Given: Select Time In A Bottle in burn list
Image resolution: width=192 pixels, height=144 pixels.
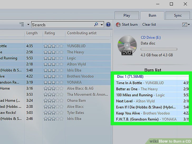Looking at the screenshot, I should coord(151,83).
